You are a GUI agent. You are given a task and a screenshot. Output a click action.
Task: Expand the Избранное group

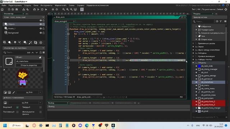196,27
